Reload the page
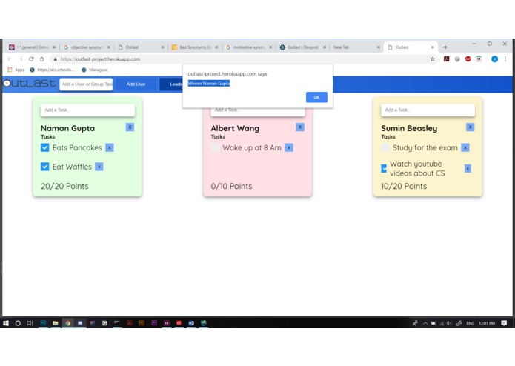The width and height of the screenshot is (515, 366). pyautogui.click(x=31, y=59)
